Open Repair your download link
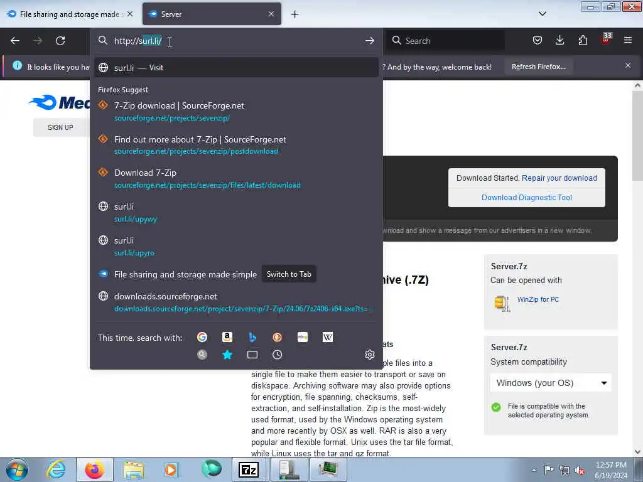Viewport: 643px width, 482px height. click(x=559, y=178)
